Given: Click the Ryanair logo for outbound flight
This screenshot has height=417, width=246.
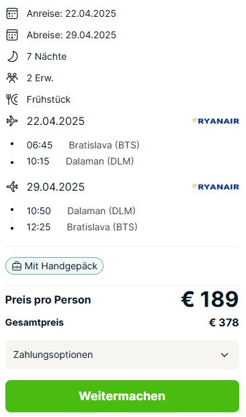Looking at the screenshot, I should (x=215, y=122).
